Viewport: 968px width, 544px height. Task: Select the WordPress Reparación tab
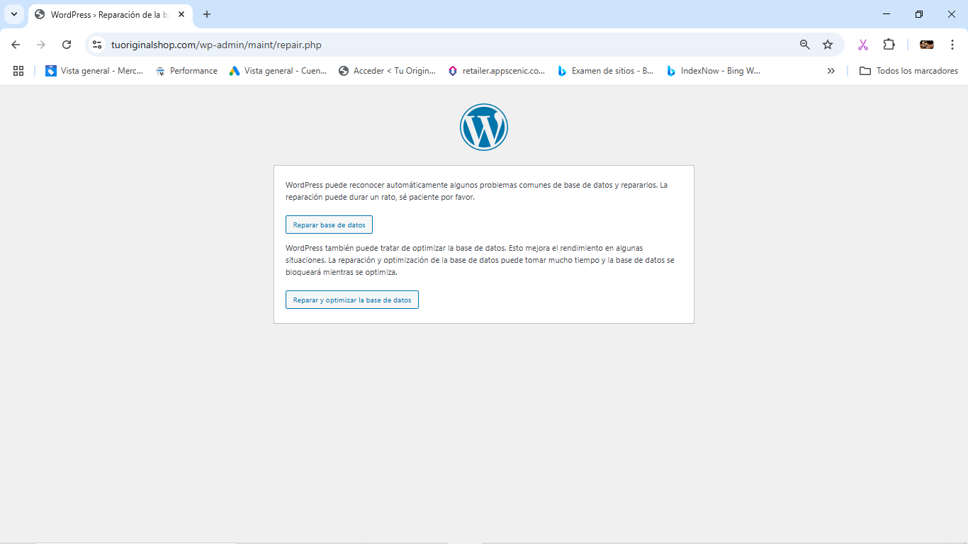click(110, 15)
